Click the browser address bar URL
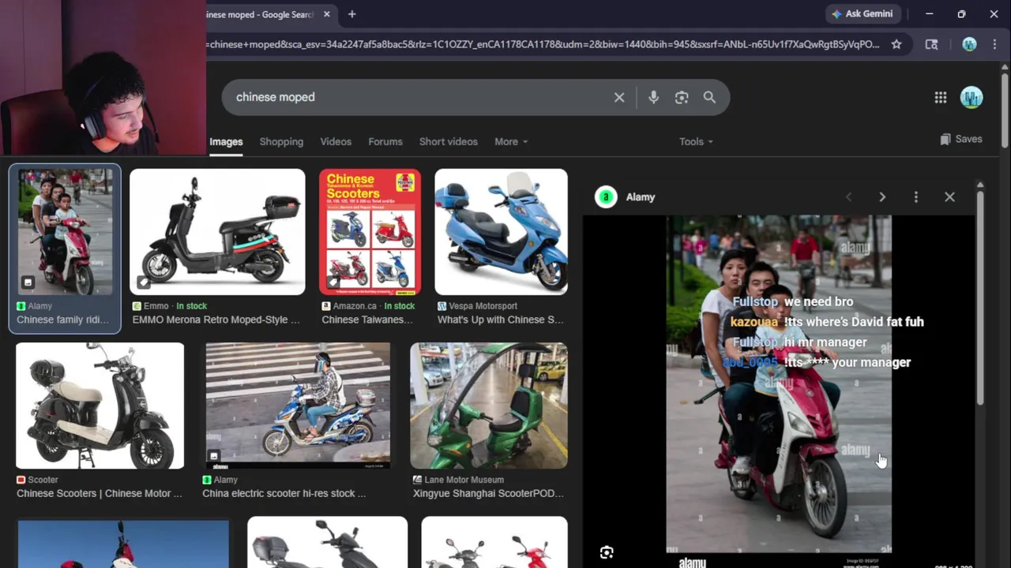The width and height of the screenshot is (1011, 568). [x=543, y=44]
